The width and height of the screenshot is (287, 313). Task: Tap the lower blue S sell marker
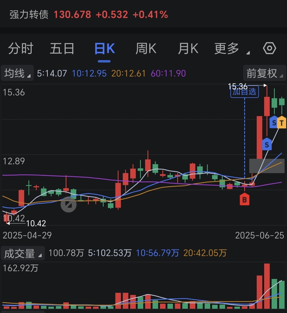(267, 144)
